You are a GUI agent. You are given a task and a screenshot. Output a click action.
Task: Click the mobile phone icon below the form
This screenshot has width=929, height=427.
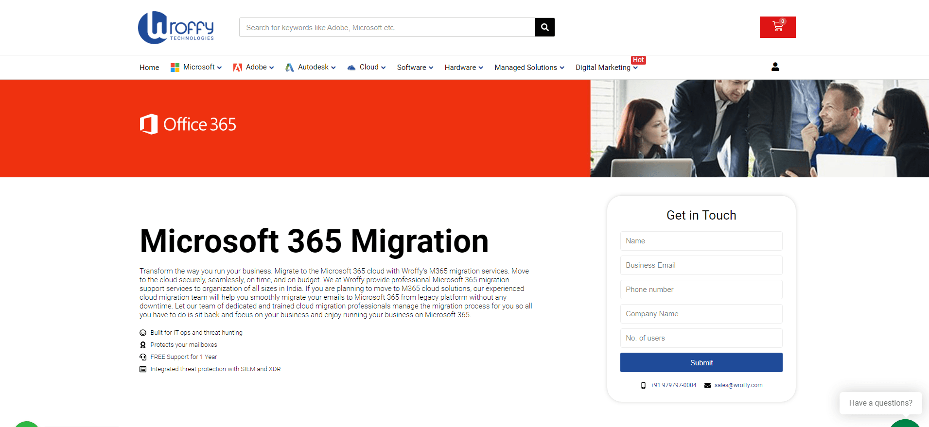(x=643, y=385)
